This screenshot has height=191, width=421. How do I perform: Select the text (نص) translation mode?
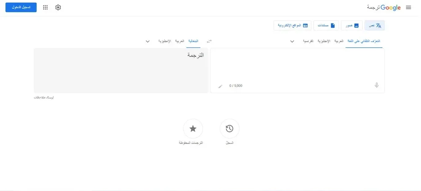(x=375, y=26)
